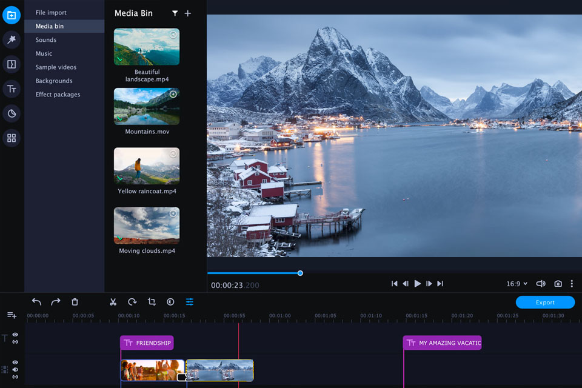Image resolution: width=582 pixels, height=388 pixels.
Task: Toggle title track visibility eye
Action: (15, 335)
